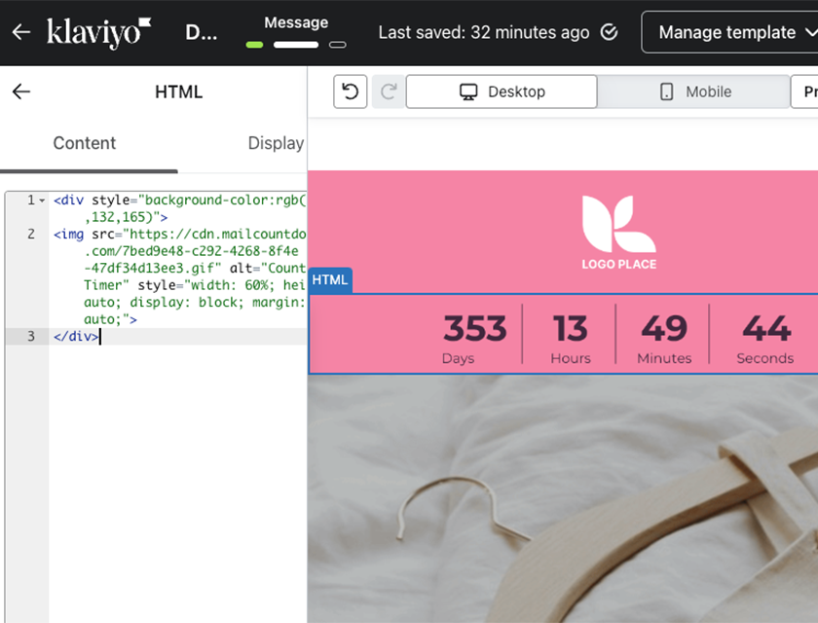The height and width of the screenshot is (623, 818).
Task: Place cursor on code line 2 img tag
Action: coord(68,235)
